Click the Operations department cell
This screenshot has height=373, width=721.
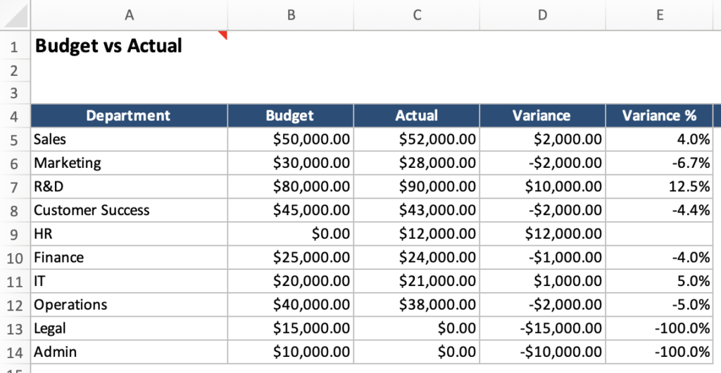[x=71, y=305]
